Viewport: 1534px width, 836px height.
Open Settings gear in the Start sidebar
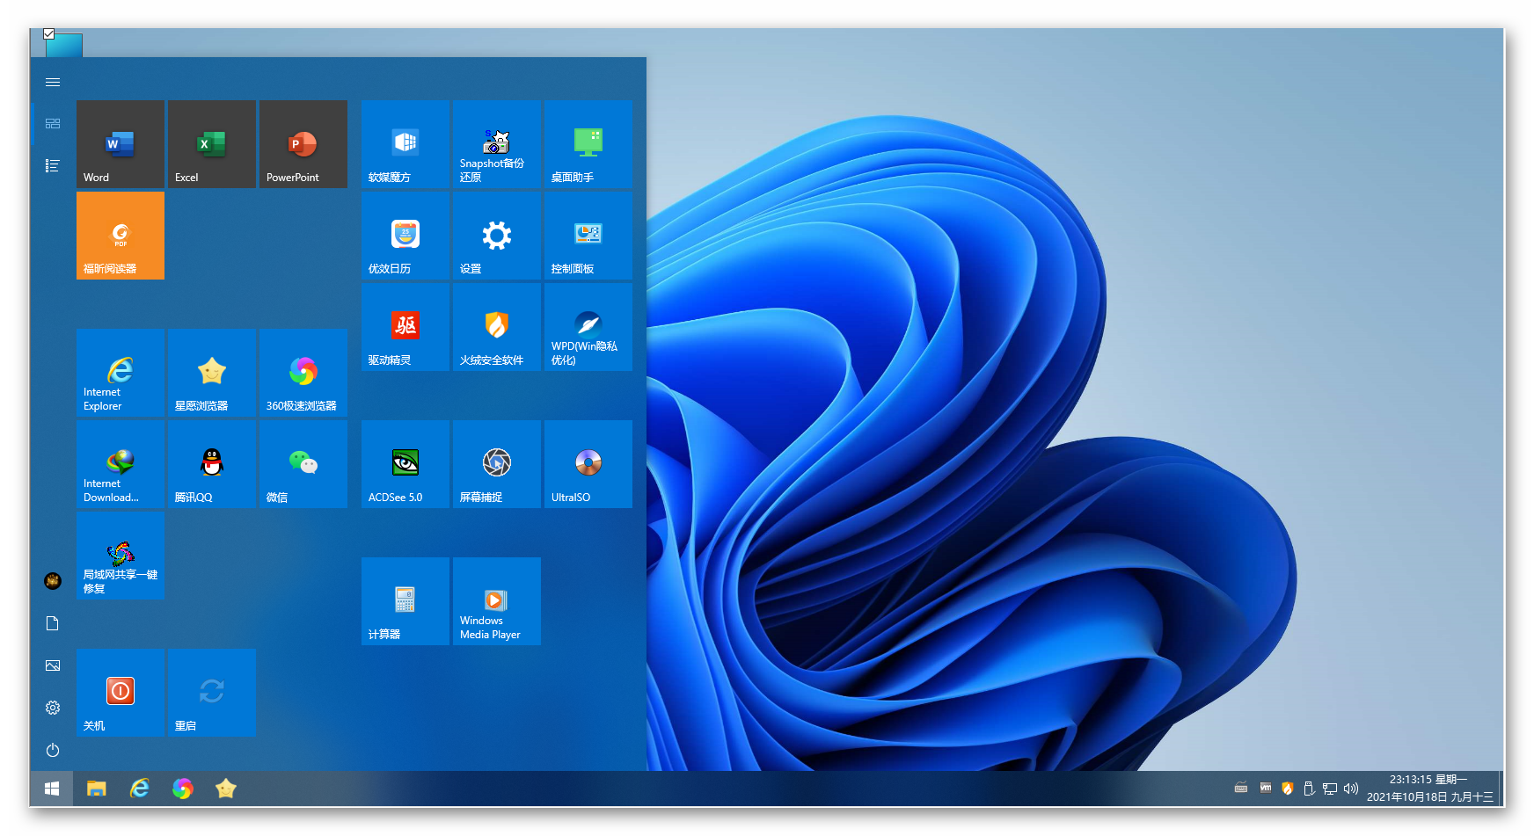(x=53, y=708)
